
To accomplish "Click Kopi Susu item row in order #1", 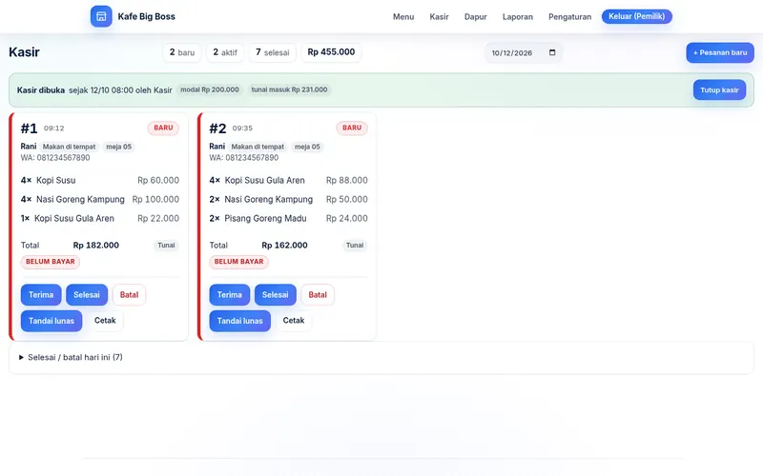I will click(100, 180).
